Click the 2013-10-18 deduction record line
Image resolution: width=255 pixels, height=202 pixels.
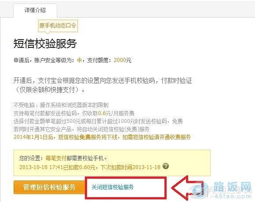pos(90,167)
